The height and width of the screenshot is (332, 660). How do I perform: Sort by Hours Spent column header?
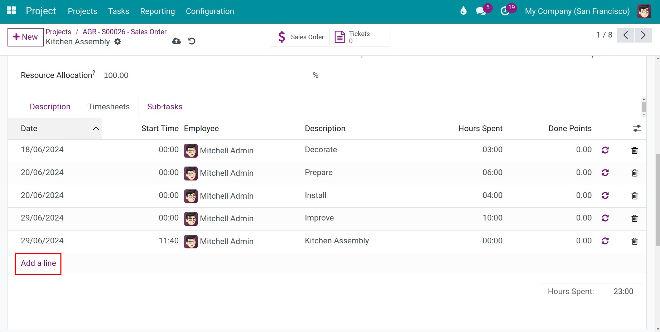point(480,129)
